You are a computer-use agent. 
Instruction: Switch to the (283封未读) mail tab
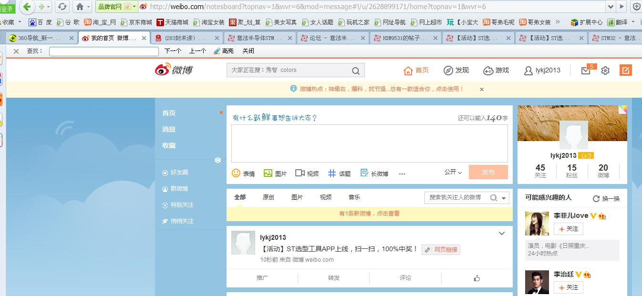click(x=187, y=38)
